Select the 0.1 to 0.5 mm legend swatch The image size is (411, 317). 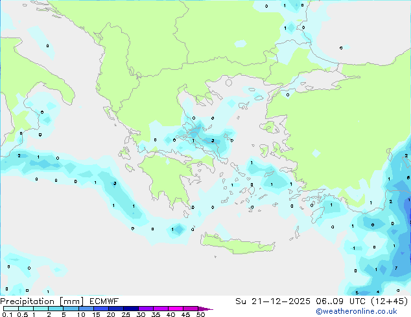pyautogui.click(x=11, y=309)
